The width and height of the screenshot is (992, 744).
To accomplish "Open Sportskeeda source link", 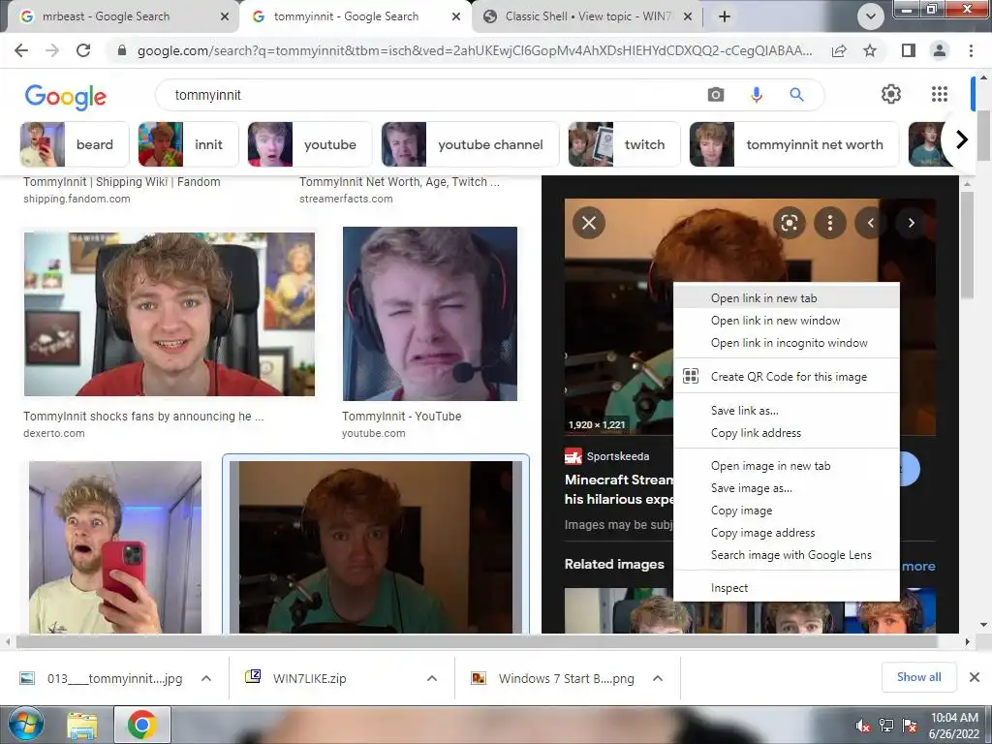I will (607, 456).
